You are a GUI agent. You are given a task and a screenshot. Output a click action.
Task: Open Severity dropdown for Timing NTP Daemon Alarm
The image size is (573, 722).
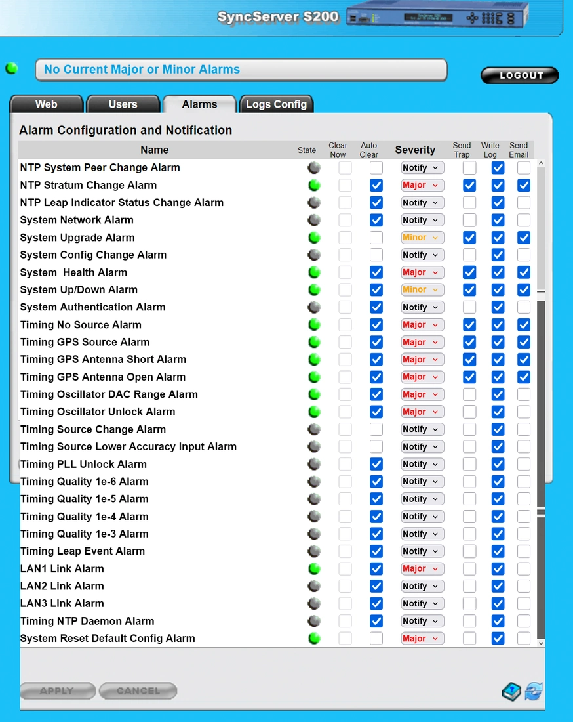pos(422,621)
